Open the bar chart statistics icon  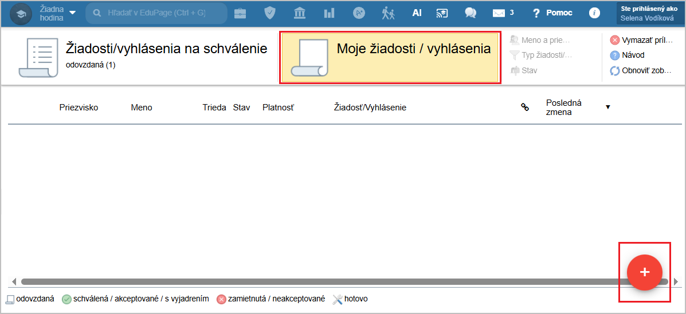coord(329,13)
